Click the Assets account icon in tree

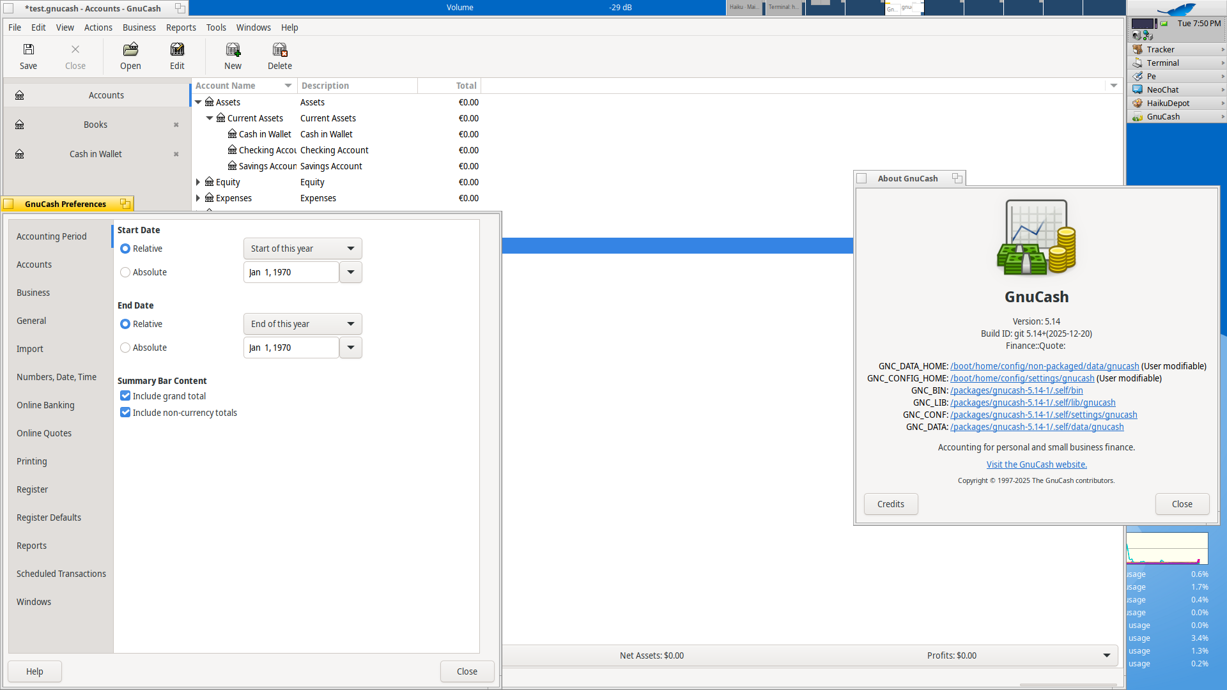[x=209, y=102]
